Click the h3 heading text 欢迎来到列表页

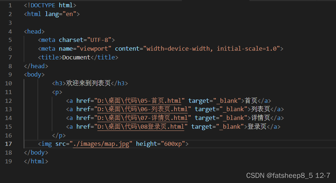(x=88, y=83)
